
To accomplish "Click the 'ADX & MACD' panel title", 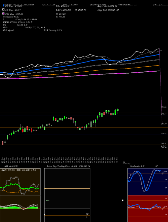I will coord(11,166).
